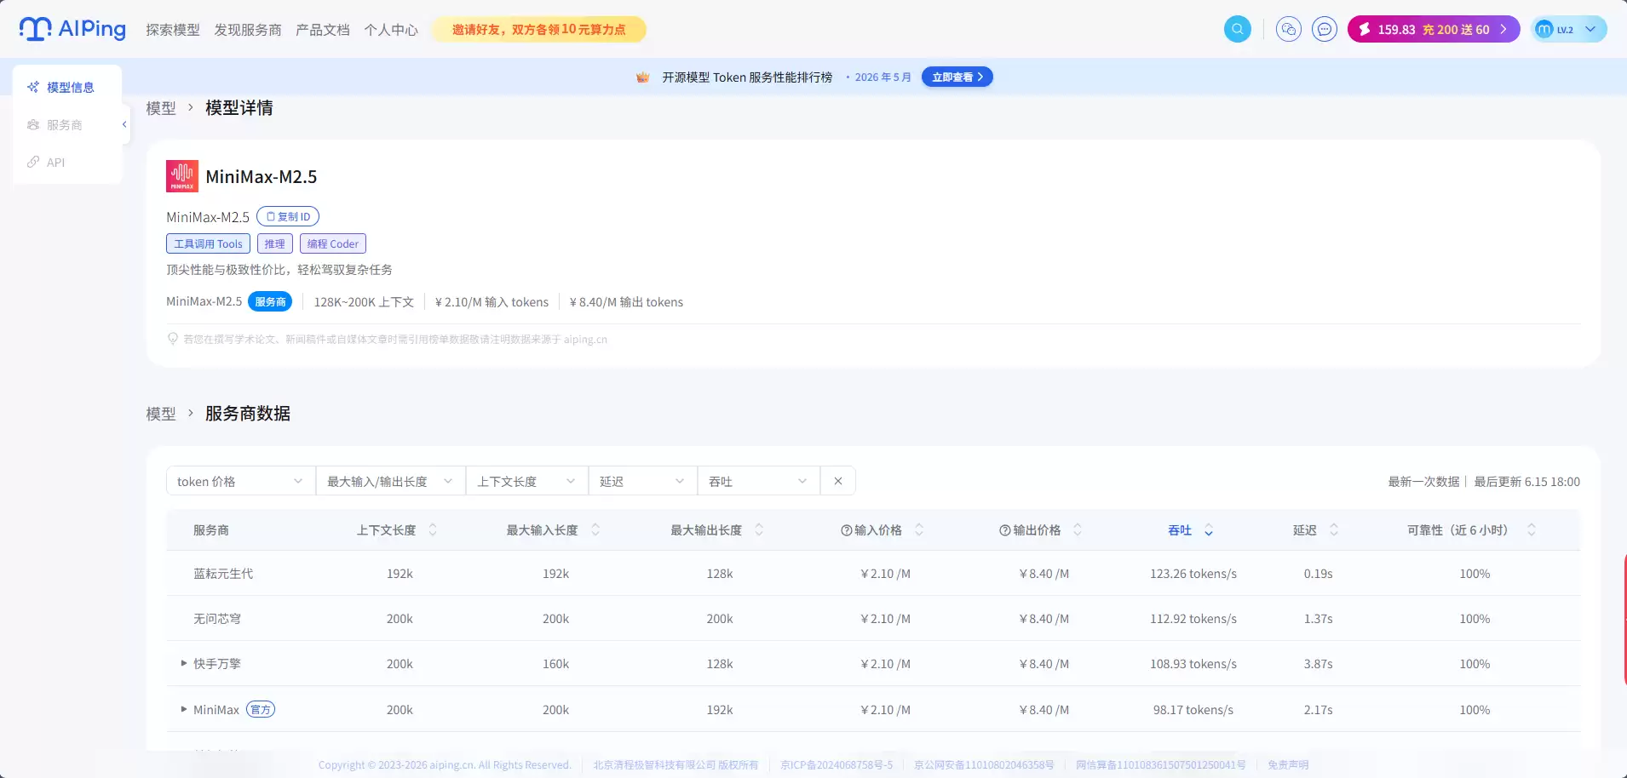Sort by latency arrows
Viewport: 1627px width, 778px height.
(x=1334, y=530)
